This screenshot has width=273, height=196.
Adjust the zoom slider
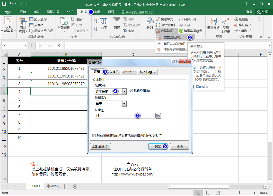click(239, 192)
